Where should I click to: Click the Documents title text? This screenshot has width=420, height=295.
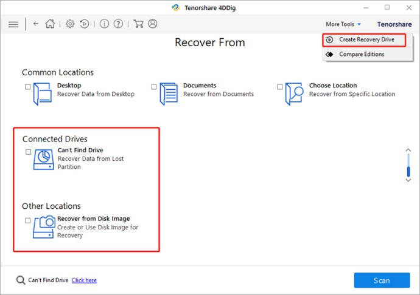(x=200, y=86)
